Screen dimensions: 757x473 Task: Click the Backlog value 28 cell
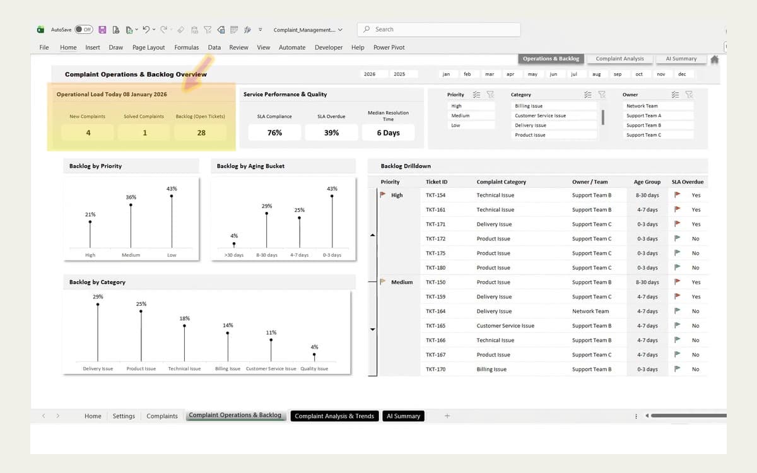coord(201,132)
